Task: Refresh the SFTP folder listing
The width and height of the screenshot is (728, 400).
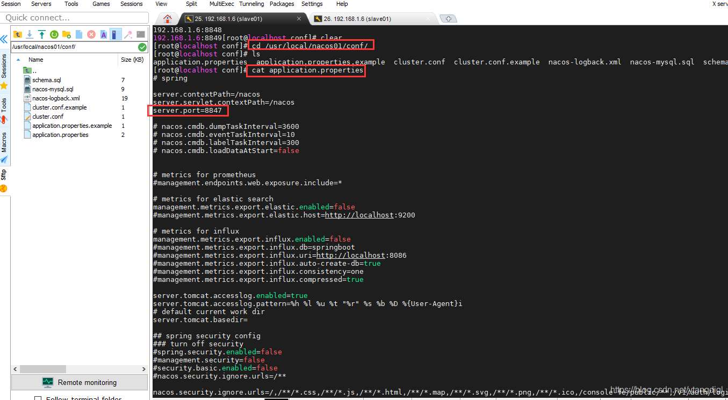Action: click(x=54, y=34)
